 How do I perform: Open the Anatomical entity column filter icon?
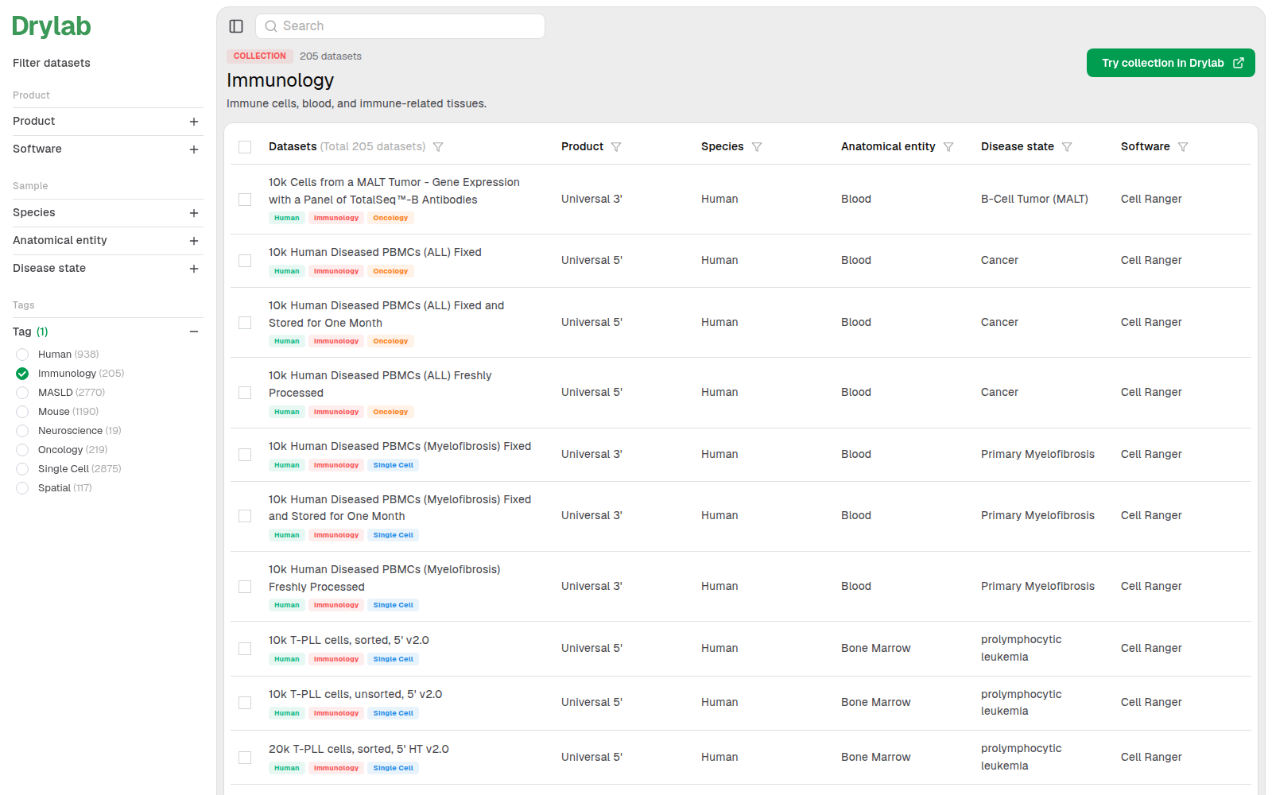[x=948, y=147]
